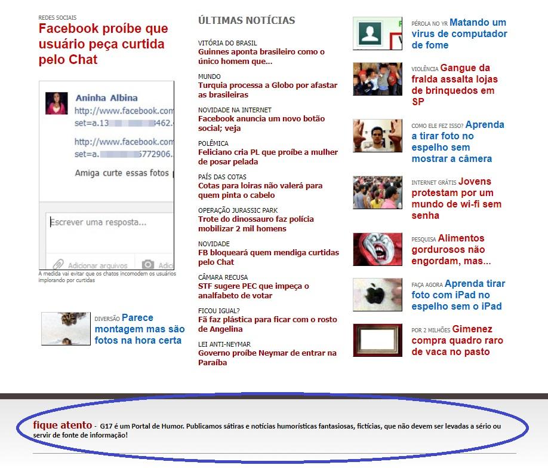
Task: Open the 'Matando um virus de computador' thumbnail
Action: [377, 33]
